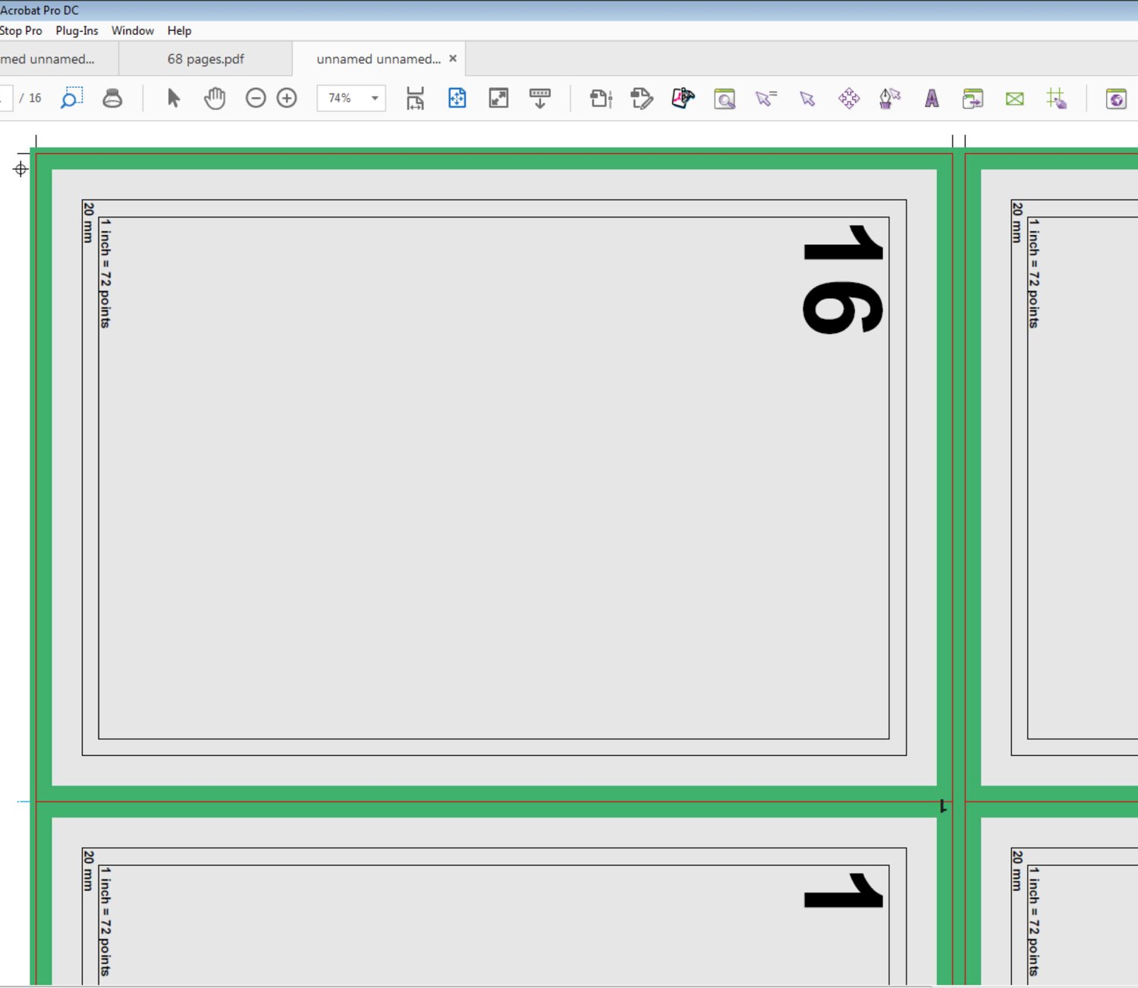Image resolution: width=1138 pixels, height=988 pixels.
Task: Click the zoom percentage field showing 74%
Action: tap(341, 98)
